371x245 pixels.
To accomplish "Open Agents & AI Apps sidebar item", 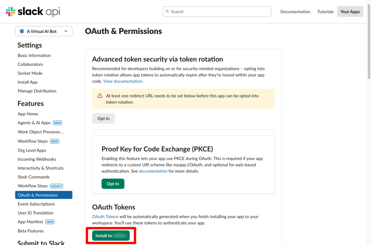I will [34, 123].
